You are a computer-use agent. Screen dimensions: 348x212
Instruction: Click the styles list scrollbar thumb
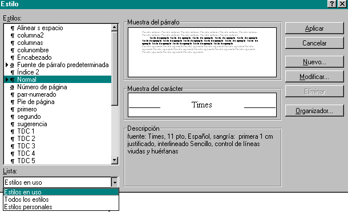point(115,68)
